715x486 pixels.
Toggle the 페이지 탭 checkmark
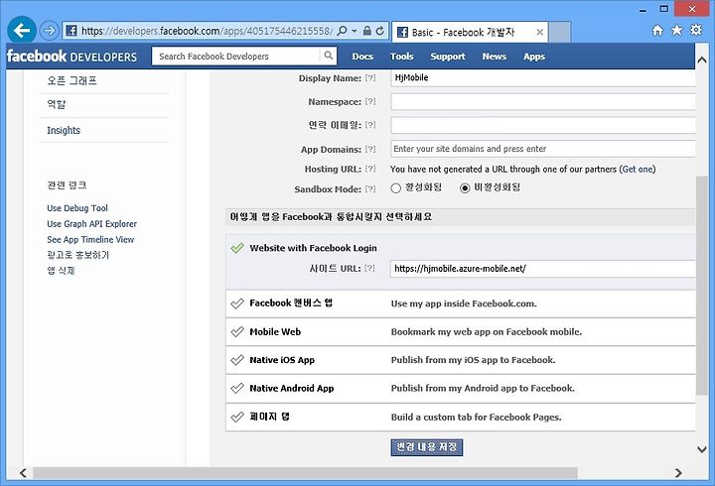click(237, 417)
